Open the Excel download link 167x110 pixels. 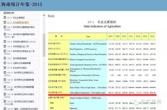tap(51, 16)
